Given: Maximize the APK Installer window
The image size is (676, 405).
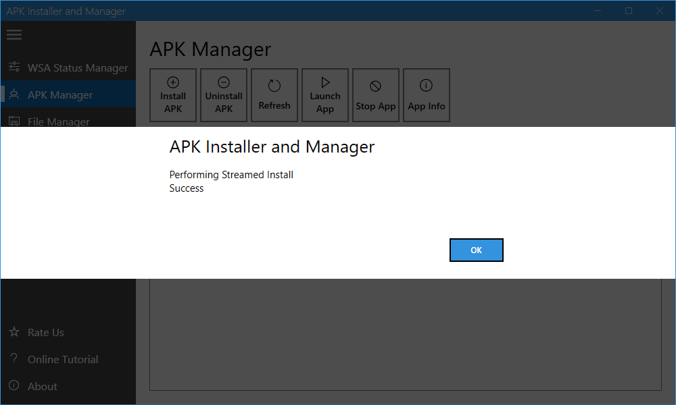Looking at the screenshot, I should pos(629,11).
